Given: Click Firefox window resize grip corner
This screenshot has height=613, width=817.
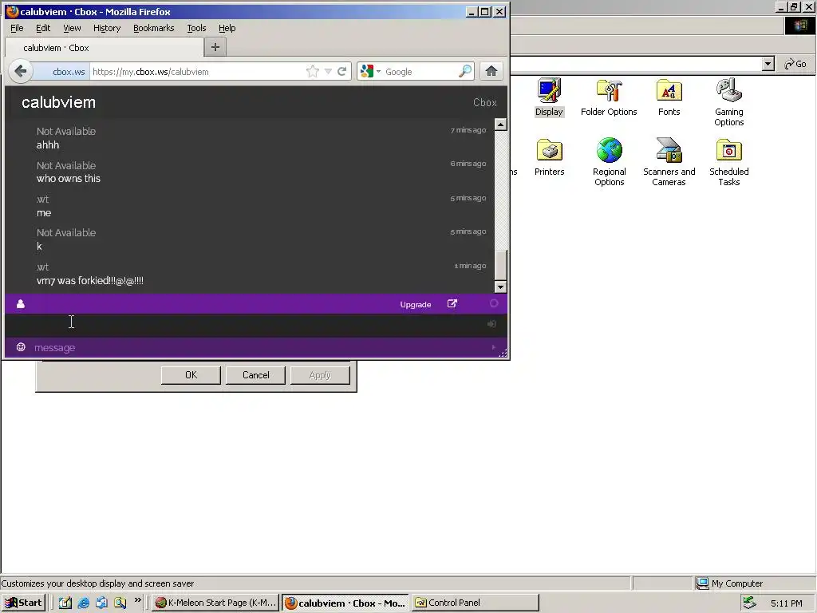Looking at the screenshot, I should coord(503,354).
